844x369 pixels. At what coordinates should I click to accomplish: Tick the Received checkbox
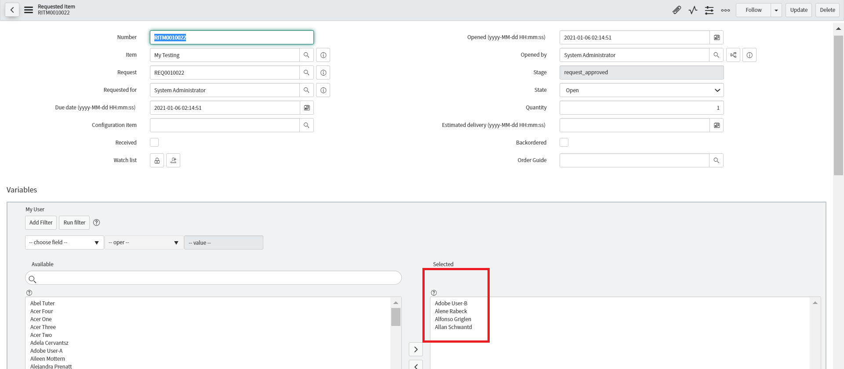154,142
